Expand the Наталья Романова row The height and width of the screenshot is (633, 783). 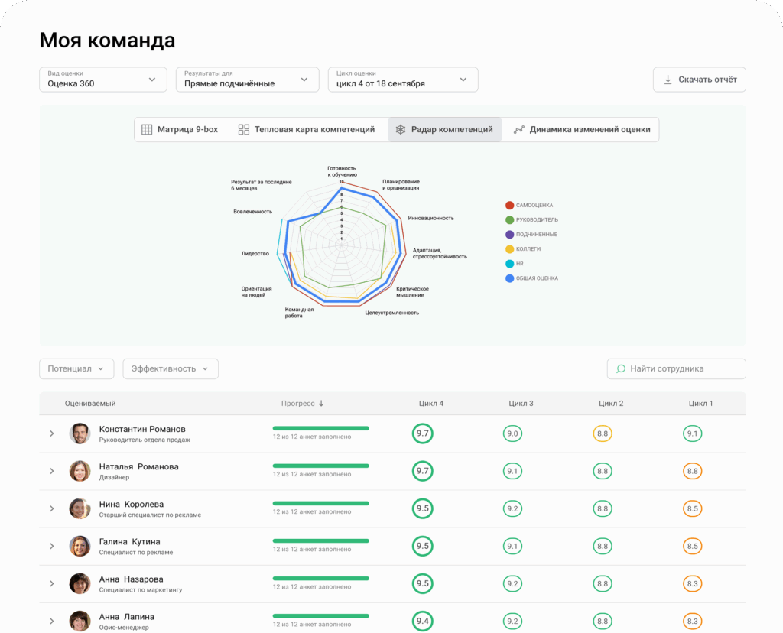point(52,471)
